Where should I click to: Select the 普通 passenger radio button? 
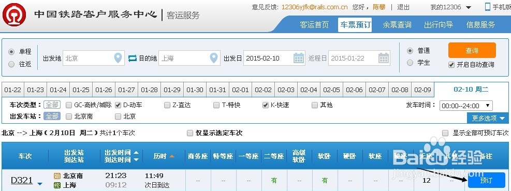coord(410,51)
